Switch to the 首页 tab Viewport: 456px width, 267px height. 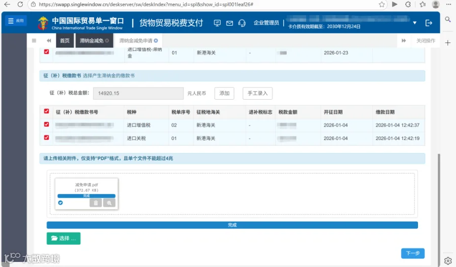tap(64, 40)
